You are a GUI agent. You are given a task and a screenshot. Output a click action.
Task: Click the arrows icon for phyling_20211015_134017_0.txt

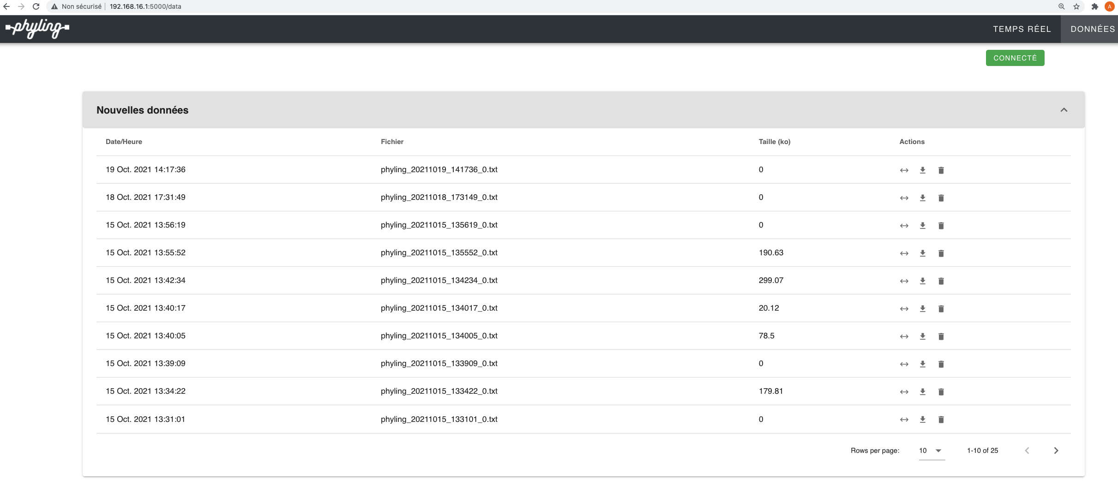904,308
